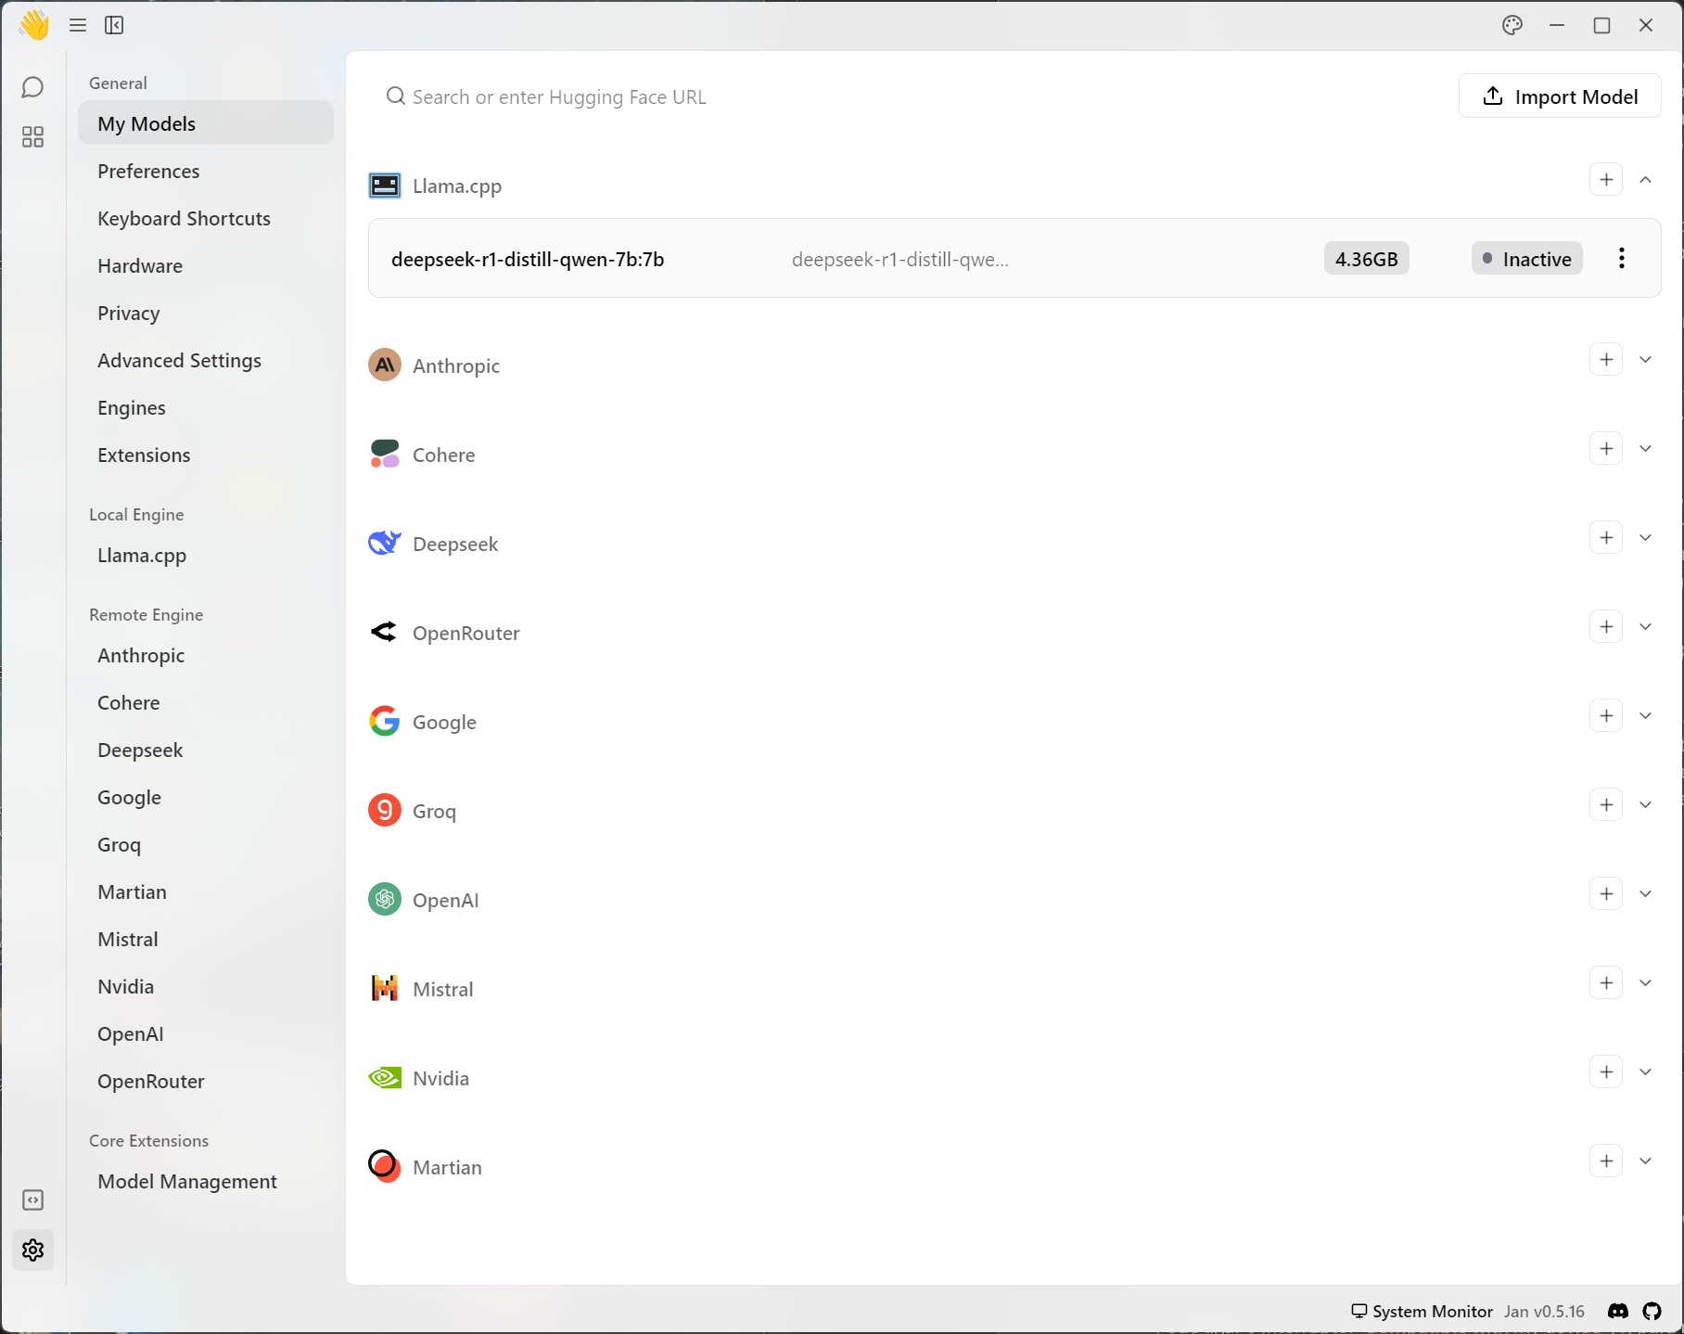This screenshot has height=1334, width=1684.
Task: Click the hamburger menu icon
Action: coord(78,25)
